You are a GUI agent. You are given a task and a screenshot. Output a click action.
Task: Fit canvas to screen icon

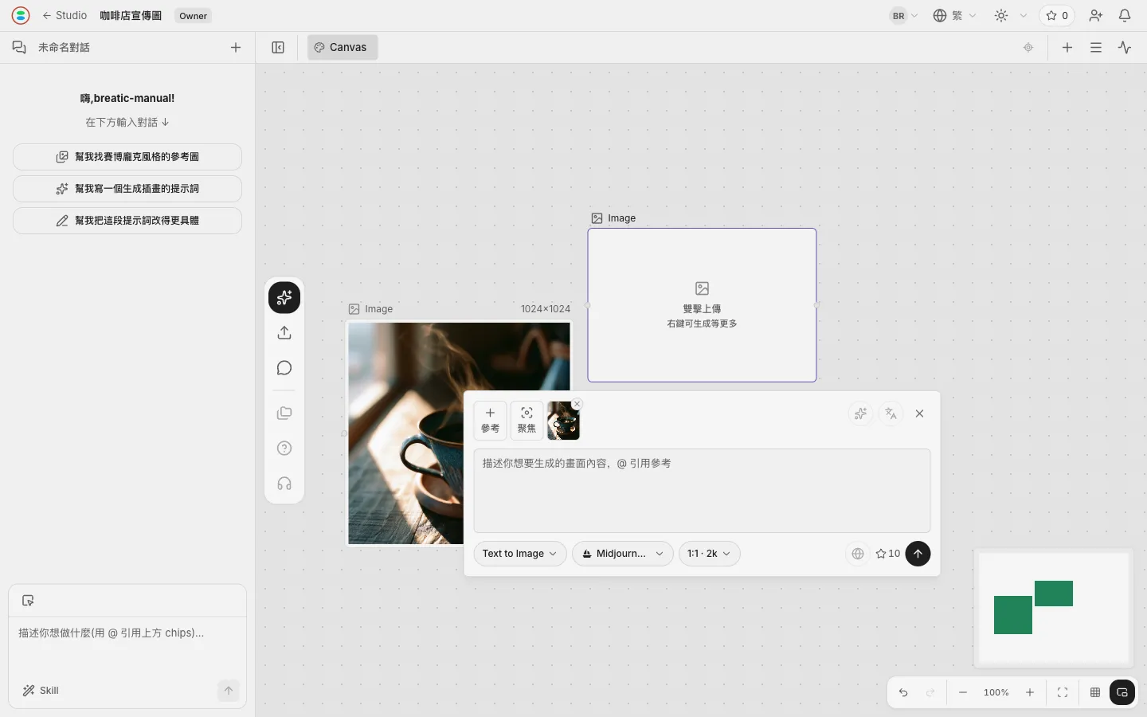[x=1063, y=692]
